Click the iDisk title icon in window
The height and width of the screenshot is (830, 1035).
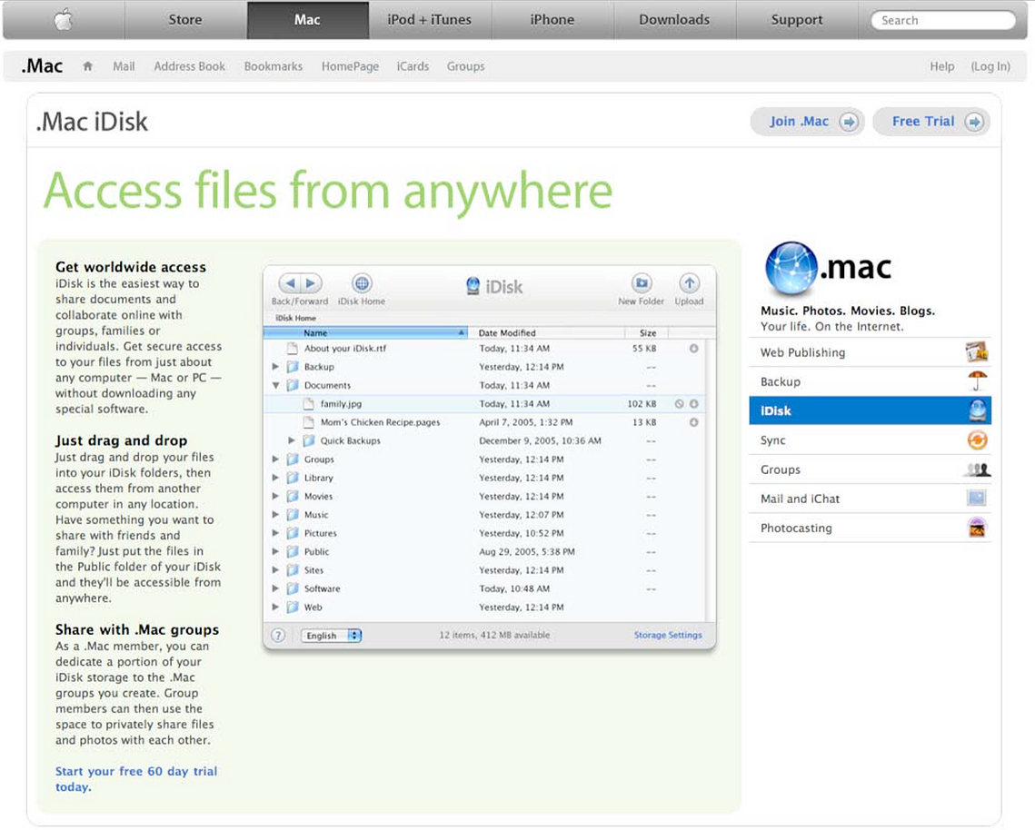click(473, 286)
